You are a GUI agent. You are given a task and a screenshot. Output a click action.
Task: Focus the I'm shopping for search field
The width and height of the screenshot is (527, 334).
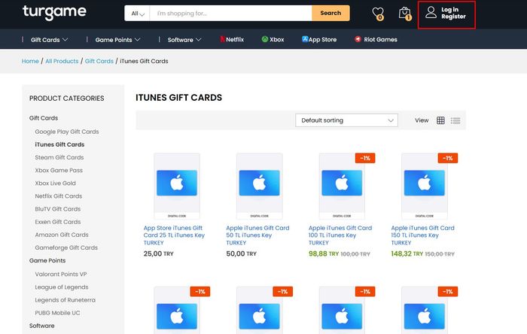(230, 14)
